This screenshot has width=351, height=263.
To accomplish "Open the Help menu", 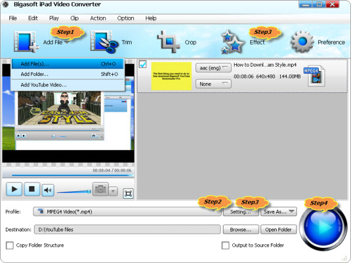I will [x=151, y=18].
